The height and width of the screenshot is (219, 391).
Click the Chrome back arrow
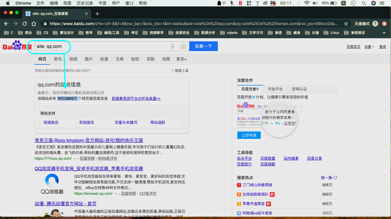click(6, 24)
